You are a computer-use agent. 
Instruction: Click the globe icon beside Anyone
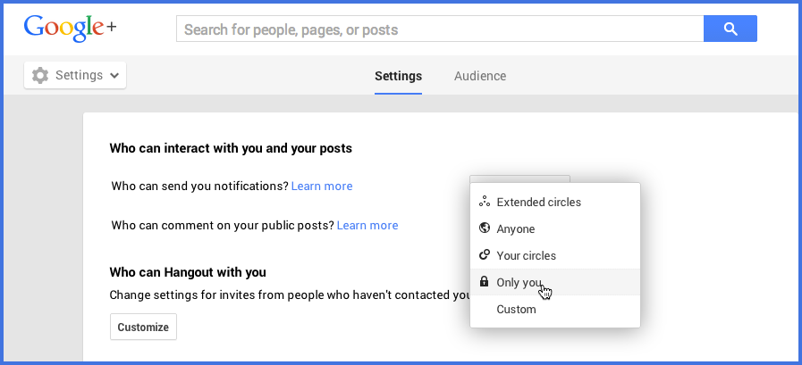(x=484, y=228)
